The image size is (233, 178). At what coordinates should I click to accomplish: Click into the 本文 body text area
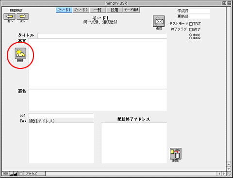click(x=98, y=64)
